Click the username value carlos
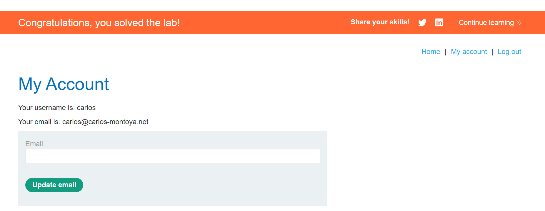Viewport: 545px width, 211px height. (x=86, y=108)
